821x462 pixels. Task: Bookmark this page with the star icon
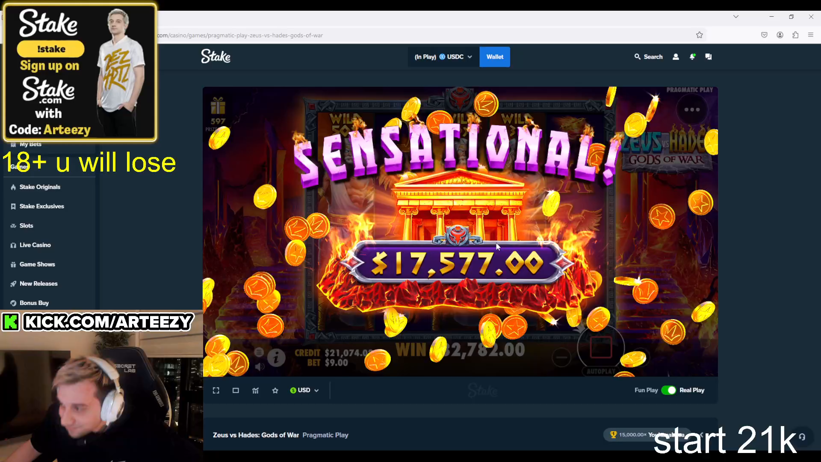pyautogui.click(x=700, y=35)
